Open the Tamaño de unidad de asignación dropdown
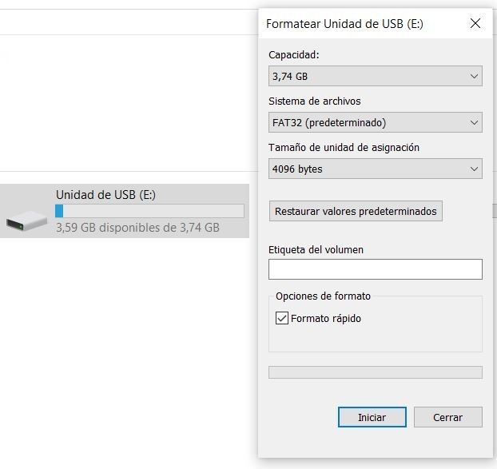 click(x=376, y=169)
